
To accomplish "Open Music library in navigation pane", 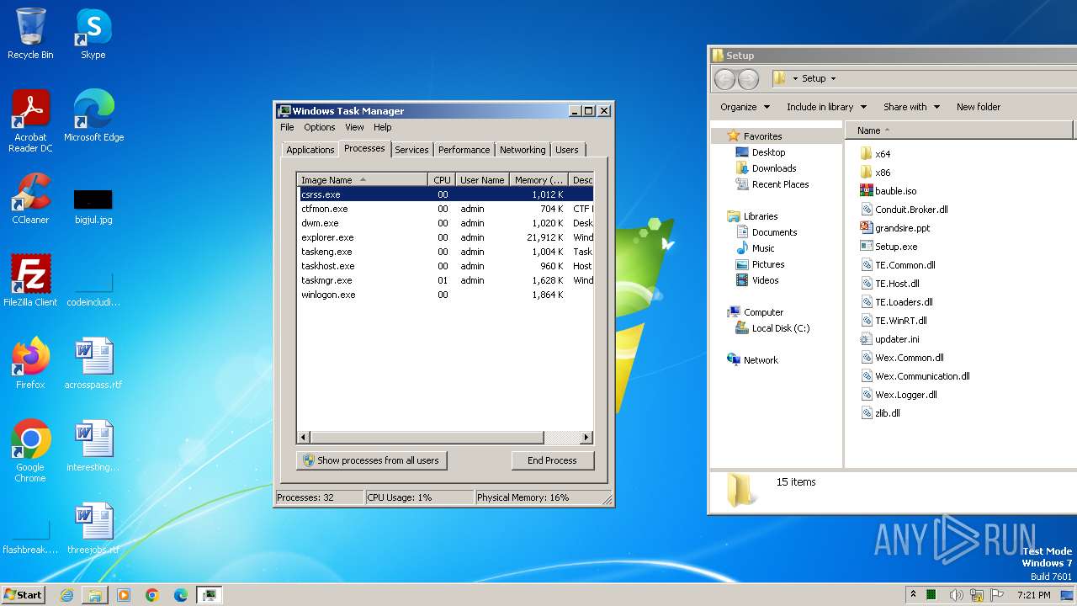I will pos(763,248).
